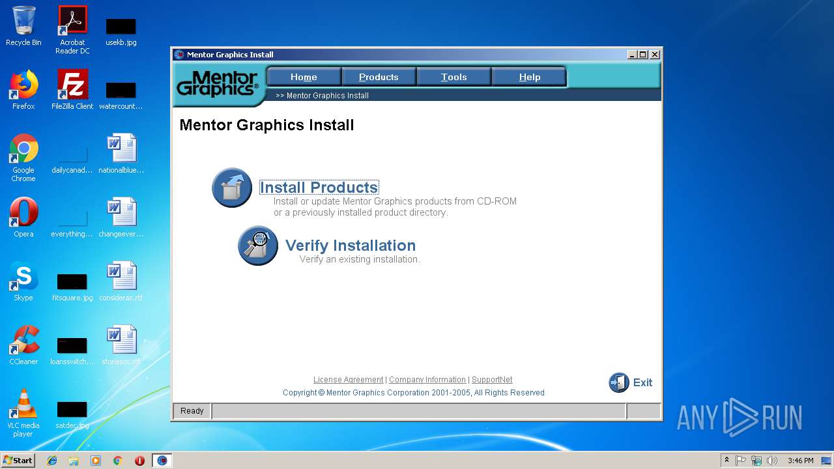Open Internet Explorer from the taskbar

point(52,461)
